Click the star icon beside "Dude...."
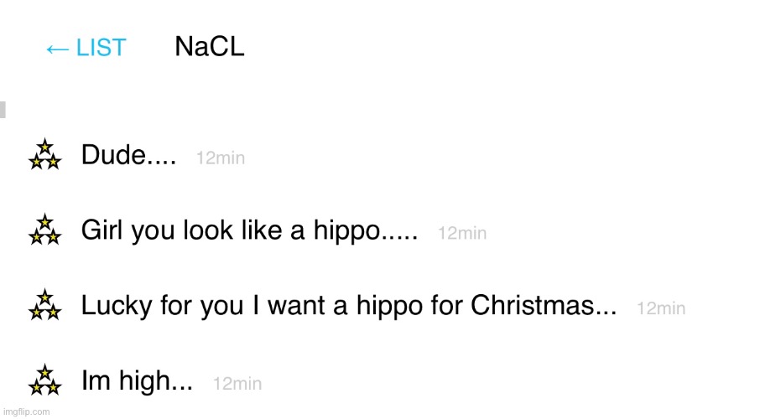Screen dimensions: 760x419 [x=45, y=155]
